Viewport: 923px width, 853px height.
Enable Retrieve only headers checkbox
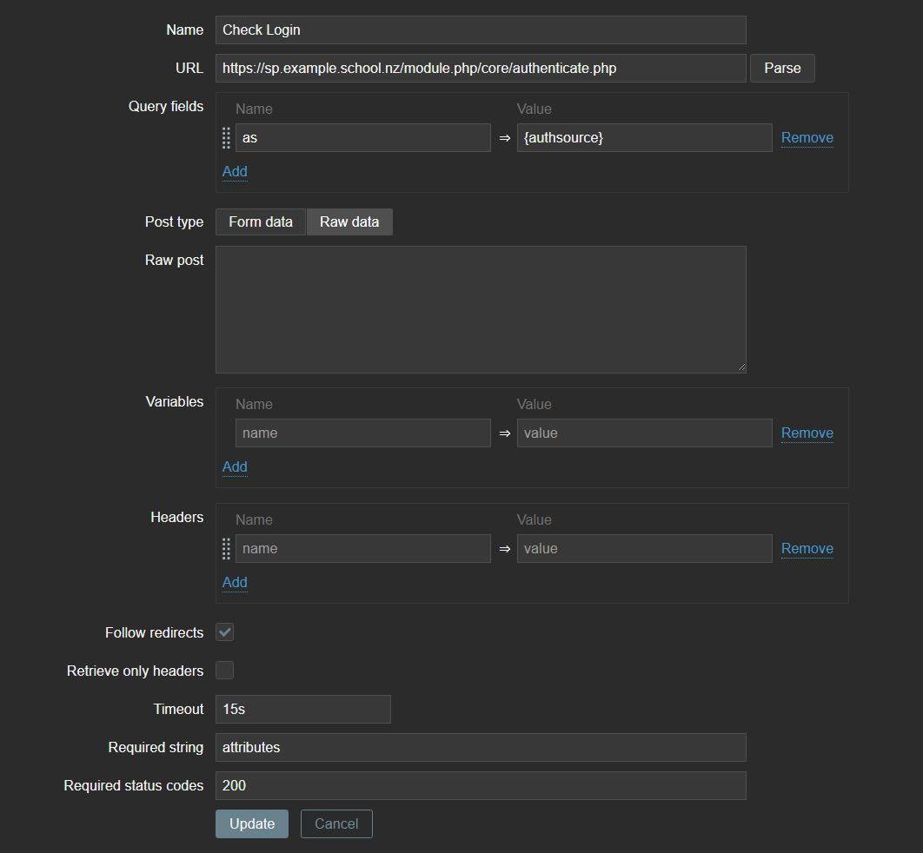[225, 671]
